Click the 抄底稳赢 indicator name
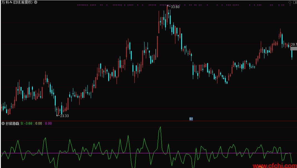The height and width of the screenshot is (168, 297). point(13,123)
